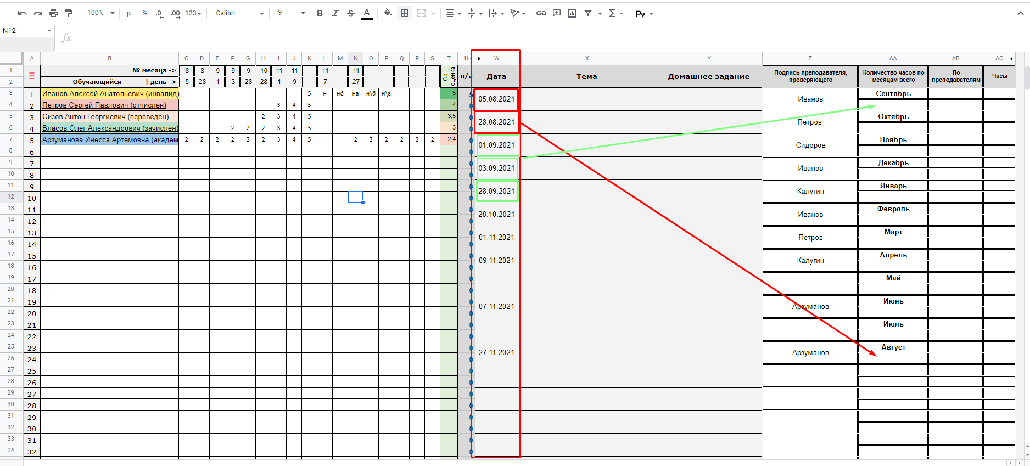This screenshot has height=466, width=1030.
Task: Select date cell 05.08.2021
Action: 496,99
